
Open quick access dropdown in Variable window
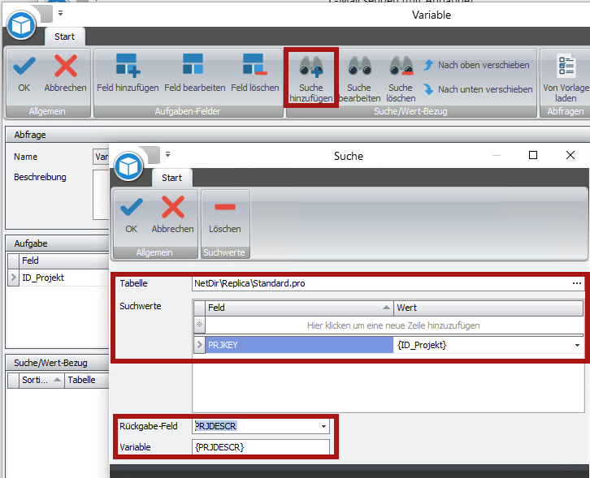click(61, 13)
